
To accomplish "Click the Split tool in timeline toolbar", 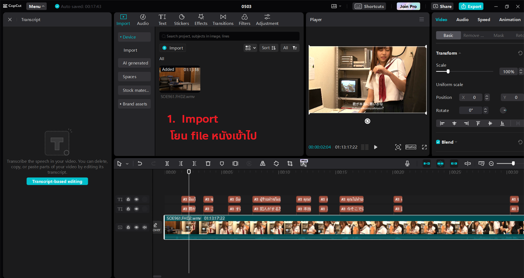I will (167, 163).
